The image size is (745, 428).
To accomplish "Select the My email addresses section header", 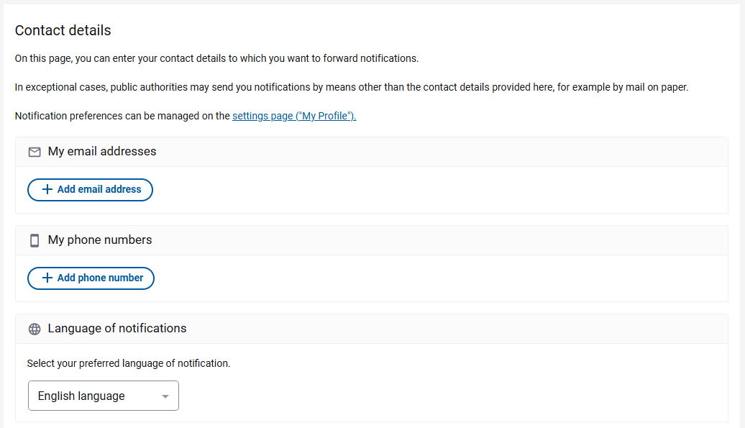I will click(102, 152).
